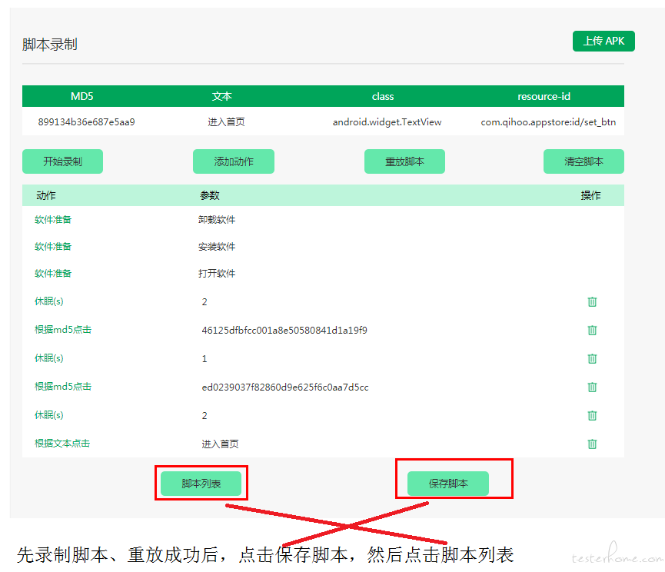Clear the script with 清空脚本

click(x=584, y=161)
